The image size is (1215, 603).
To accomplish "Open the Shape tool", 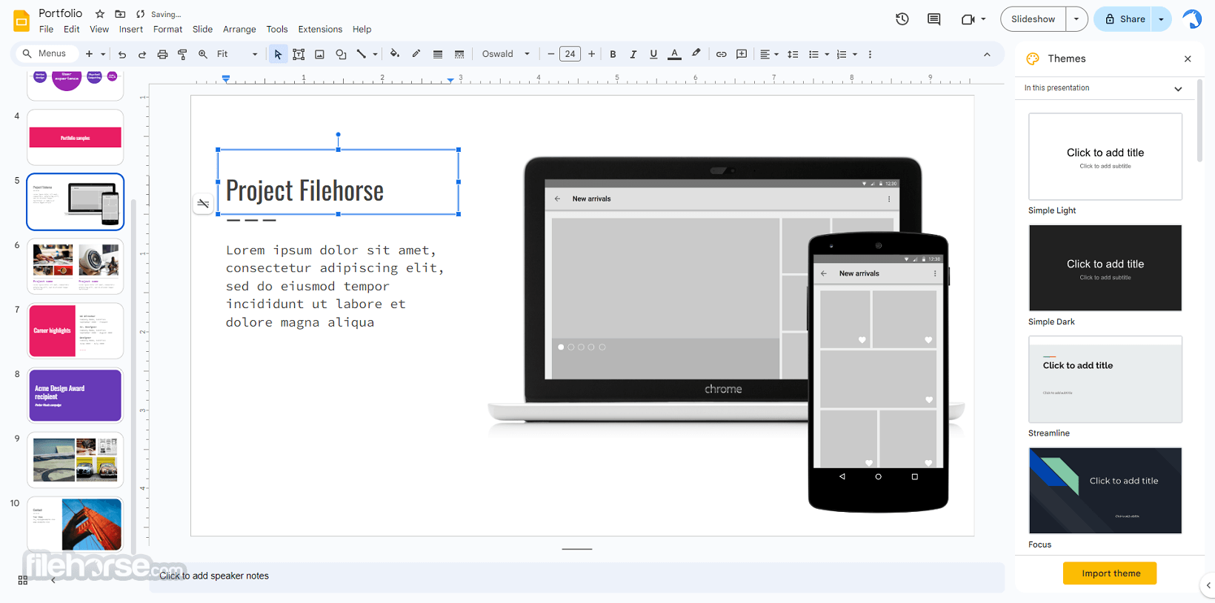I will (341, 54).
